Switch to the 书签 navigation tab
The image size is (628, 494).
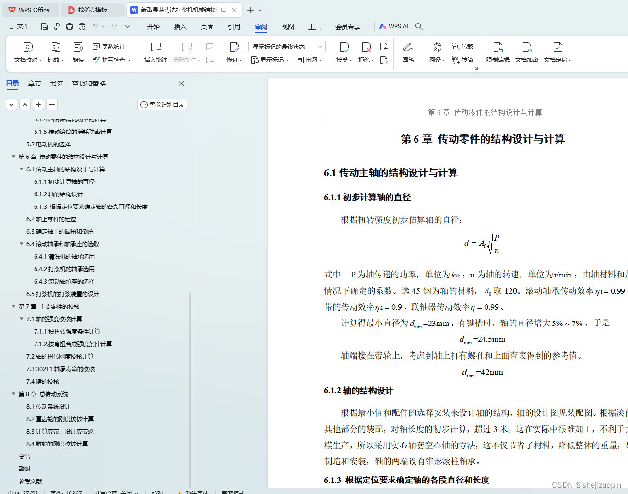[x=57, y=84]
